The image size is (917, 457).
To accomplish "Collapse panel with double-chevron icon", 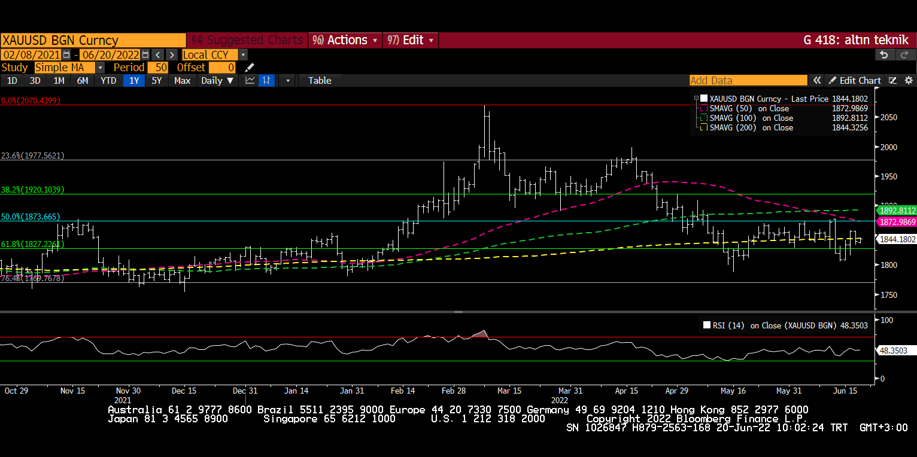I will [816, 80].
